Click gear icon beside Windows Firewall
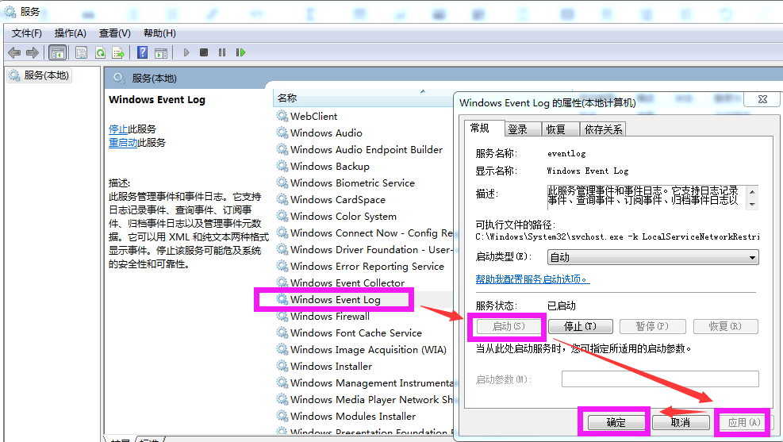The image size is (783, 442). (x=282, y=316)
